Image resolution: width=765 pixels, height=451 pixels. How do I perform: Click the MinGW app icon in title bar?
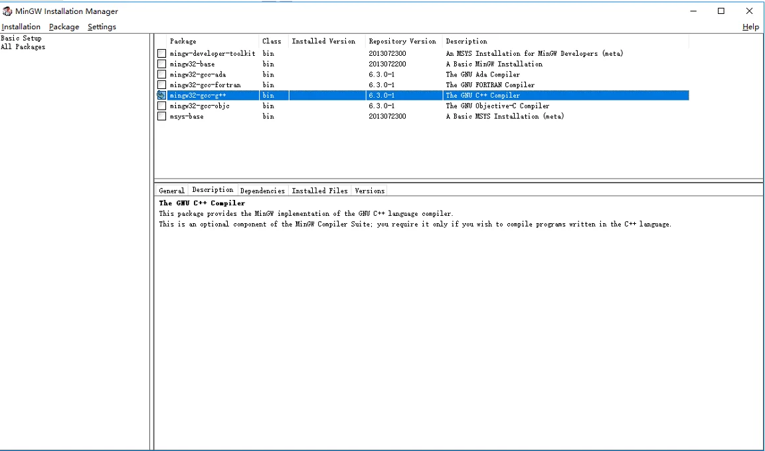click(7, 11)
